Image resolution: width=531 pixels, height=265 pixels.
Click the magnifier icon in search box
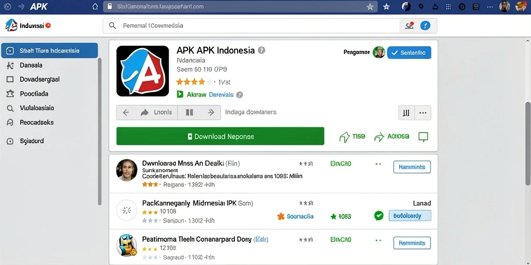click(x=113, y=25)
